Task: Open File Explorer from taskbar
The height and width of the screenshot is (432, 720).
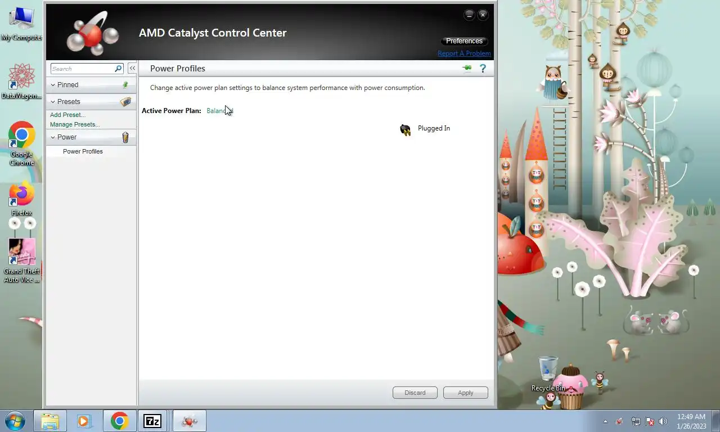Action: (x=50, y=421)
